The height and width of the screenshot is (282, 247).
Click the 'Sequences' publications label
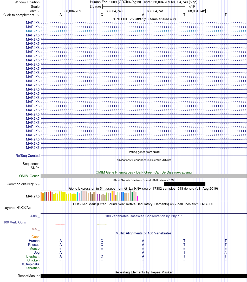click(31, 164)
